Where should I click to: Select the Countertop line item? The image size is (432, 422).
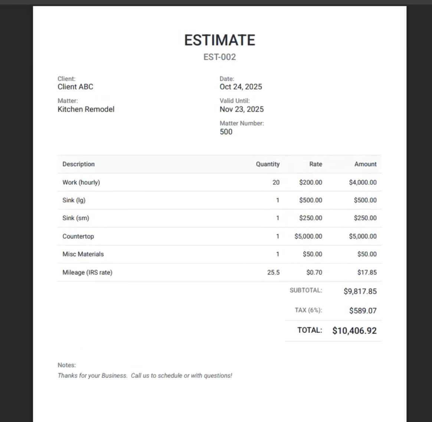click(x=78, y=236)
